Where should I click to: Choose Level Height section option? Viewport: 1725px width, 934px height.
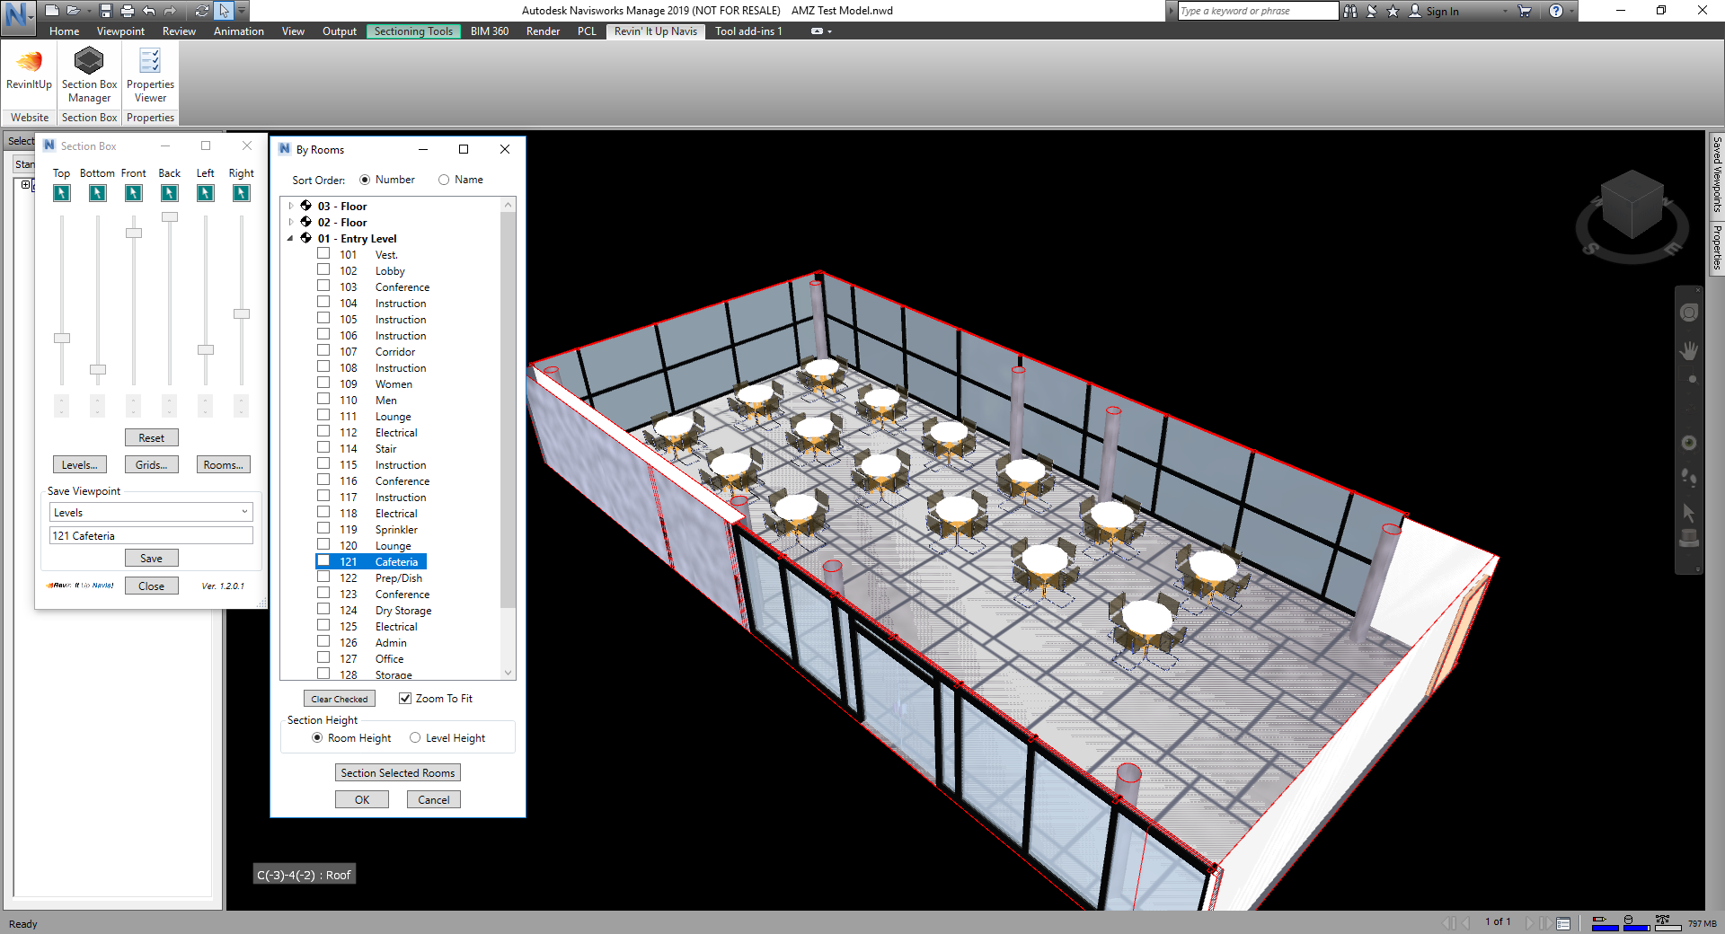415,738
